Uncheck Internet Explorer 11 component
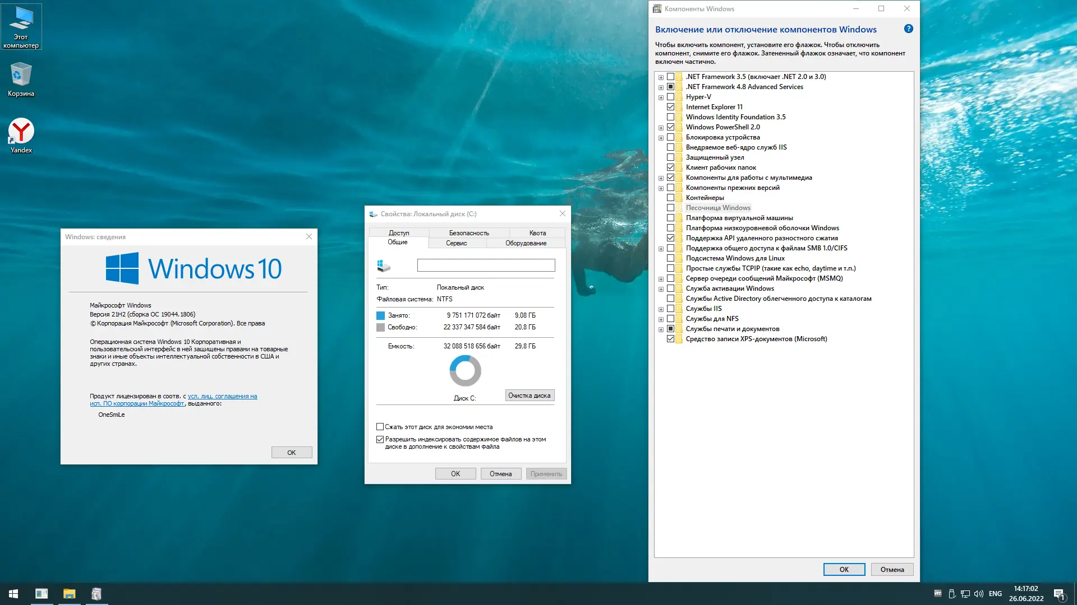 tap(670, 107)
